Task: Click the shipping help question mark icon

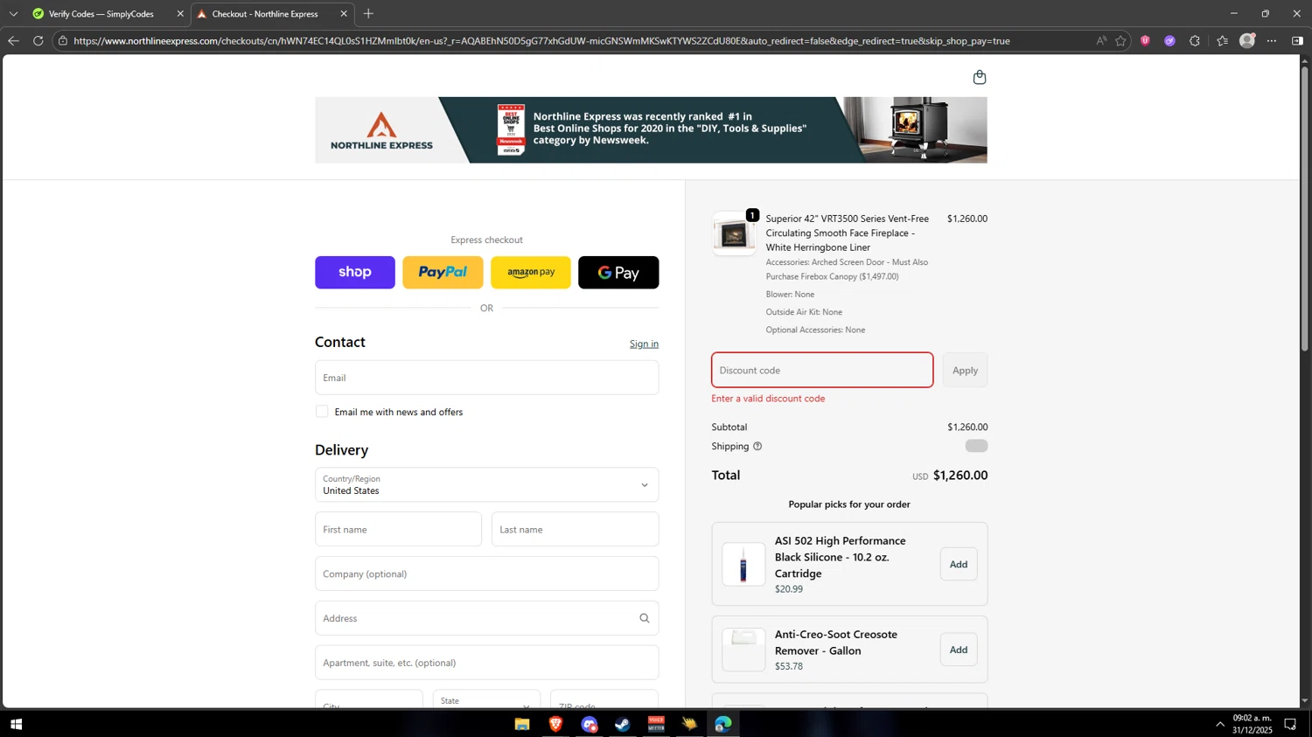Action: tap(757, 446)
